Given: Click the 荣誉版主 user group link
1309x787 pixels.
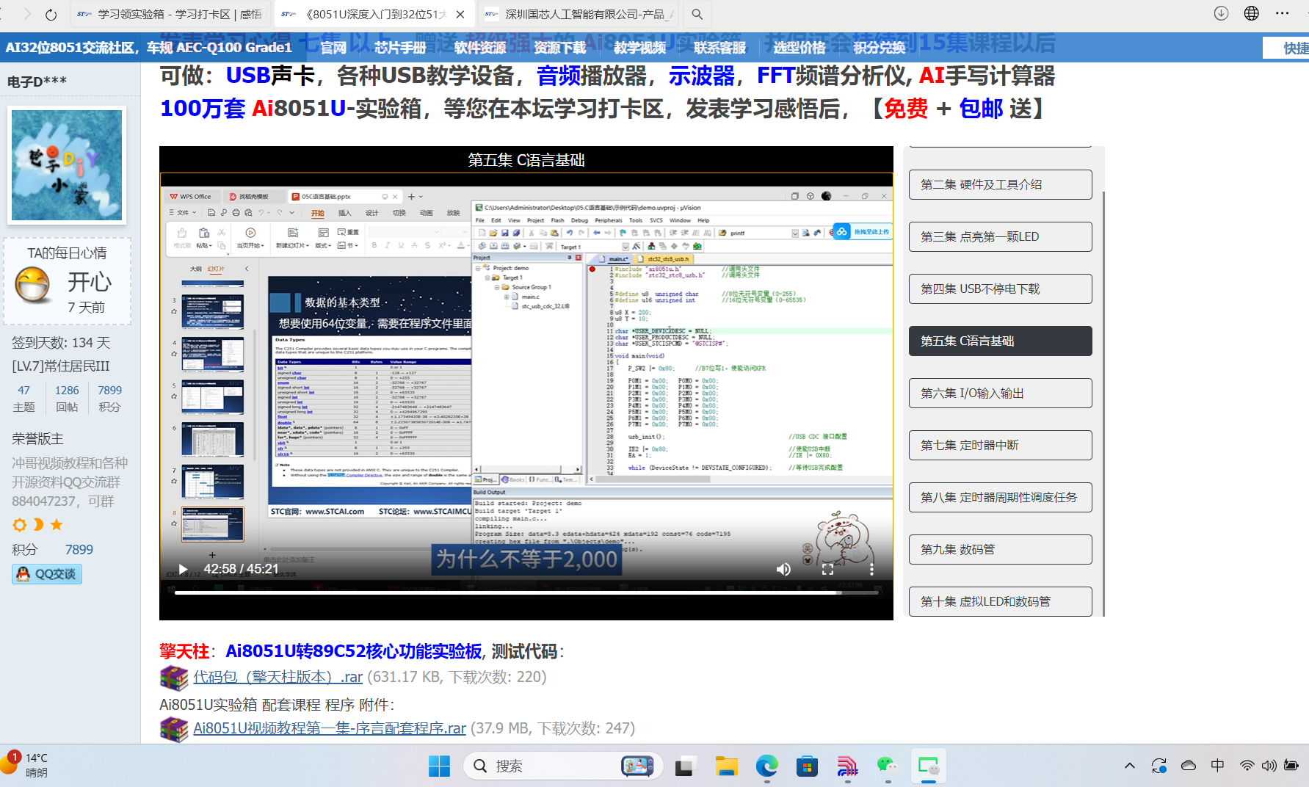Looking at the screenshot, I should coord(37,439).
